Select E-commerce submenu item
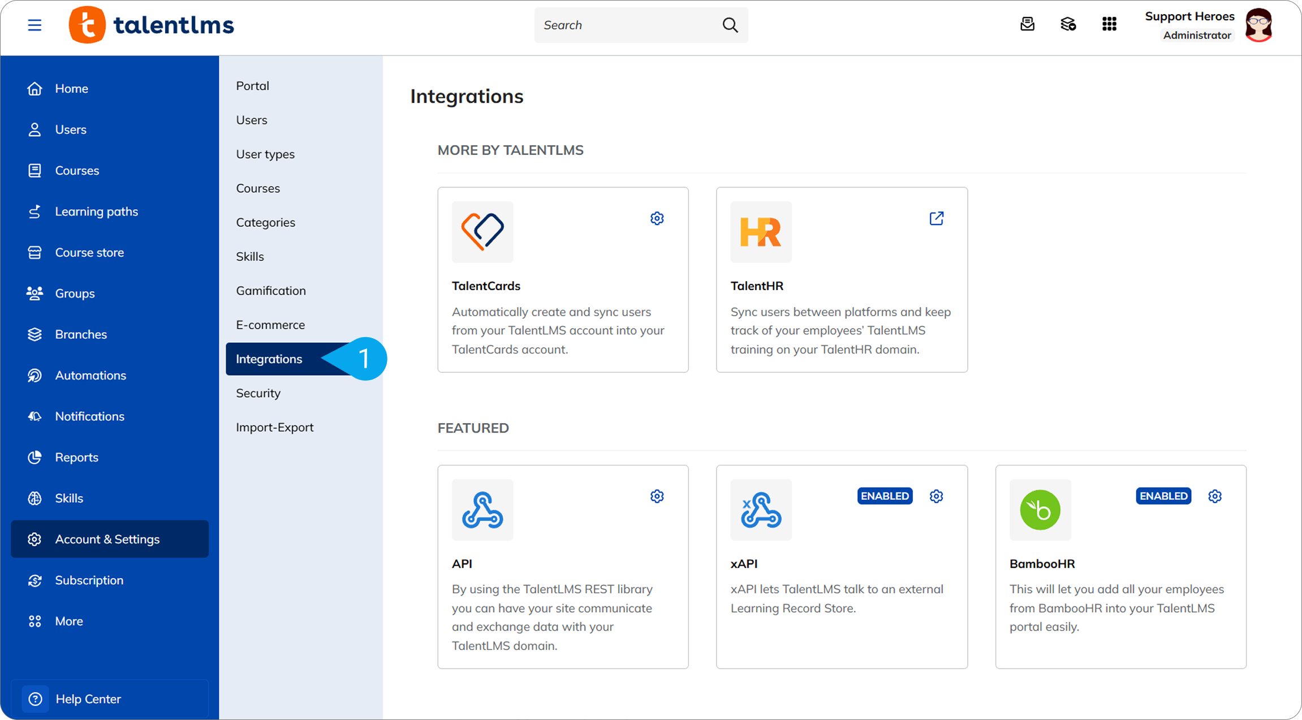 coord(301,325)
